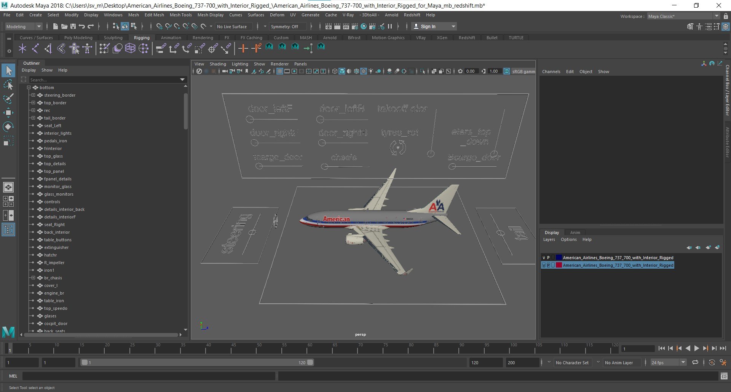Open the Symmetry Off dropdown
Viewport: 731px width, 392px height.
[x=287, y=27]
